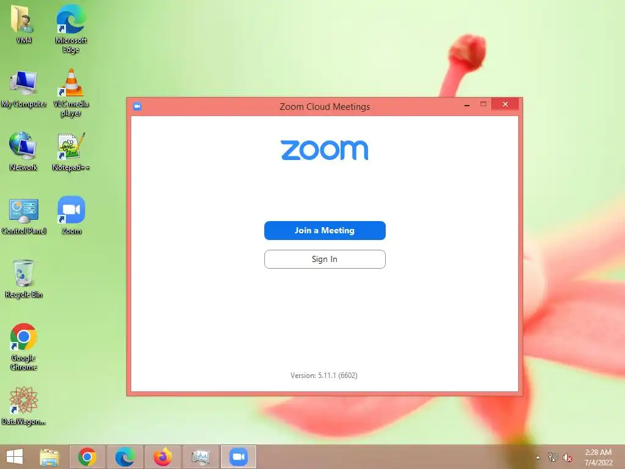Select the VM4 folder desktop icon
The height and width of the screenshot is (469, 625).
point(24,24)
